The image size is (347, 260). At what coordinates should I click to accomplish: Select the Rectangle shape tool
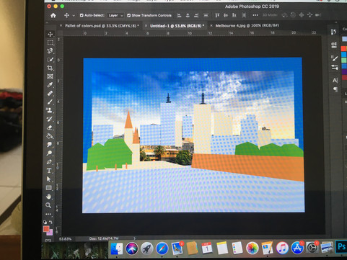pos(49,188)
